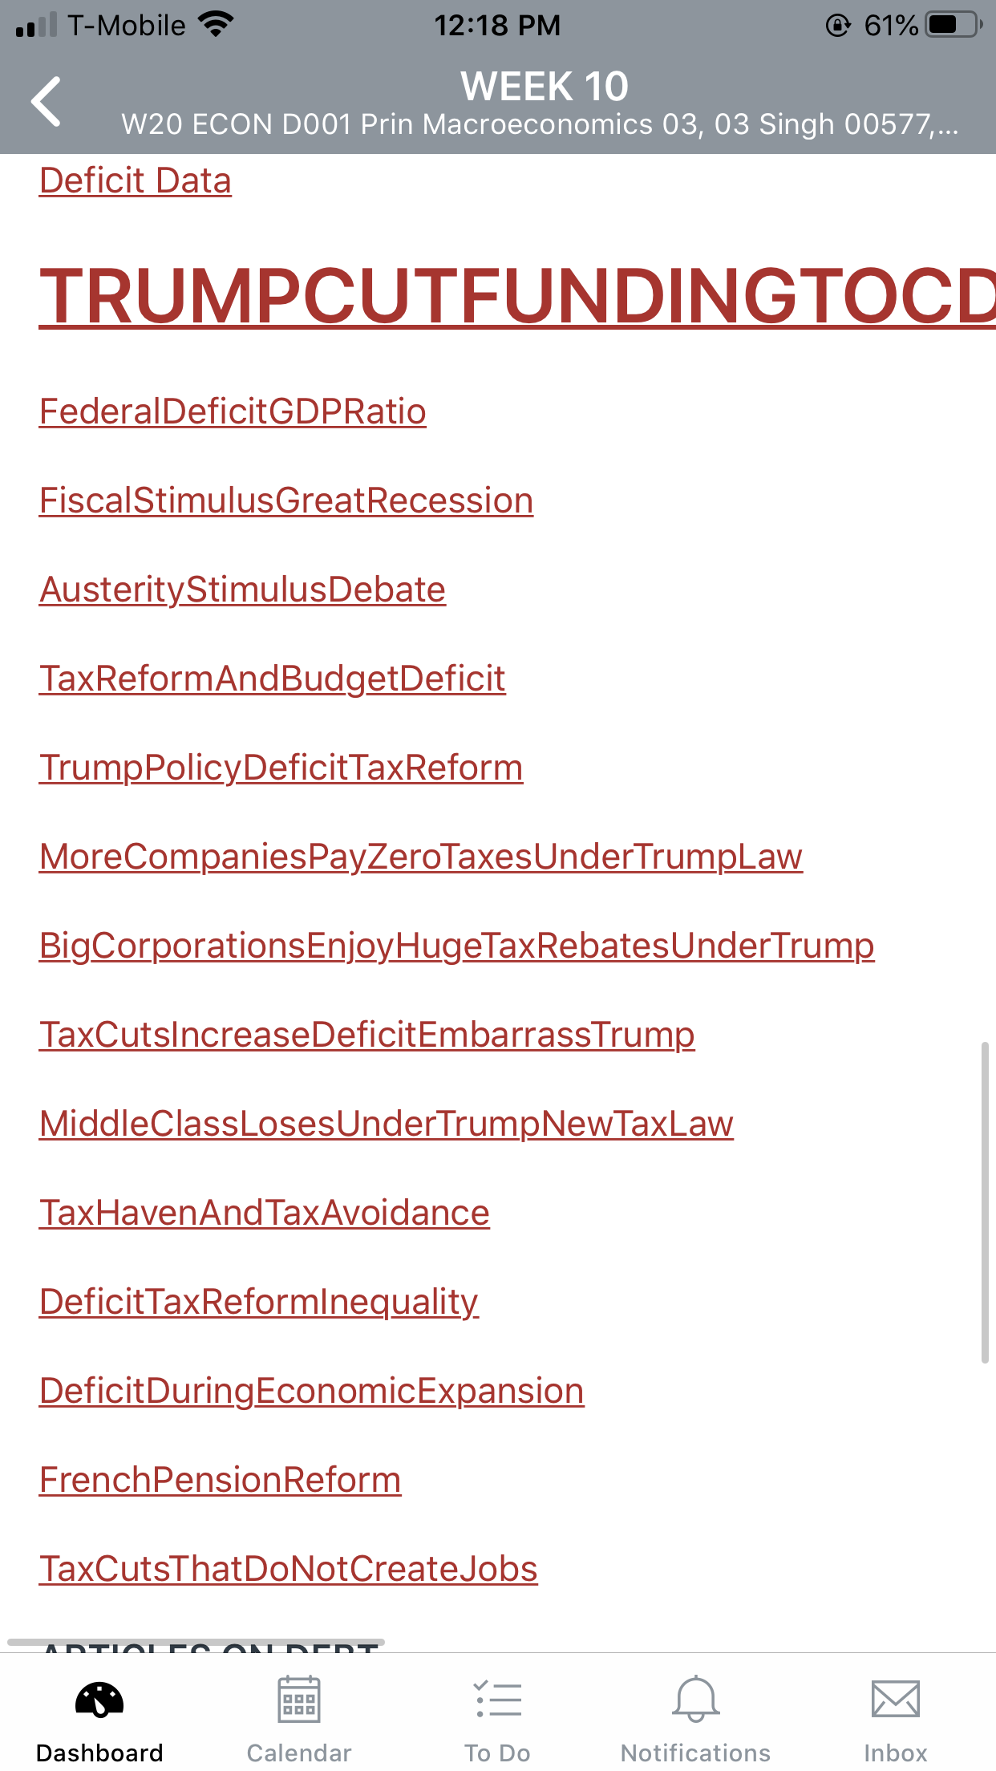The height and width of the screenshot is (1771, 996).
Task: Open the Inbox envelope icon
Action: (x=896, y=1700)
